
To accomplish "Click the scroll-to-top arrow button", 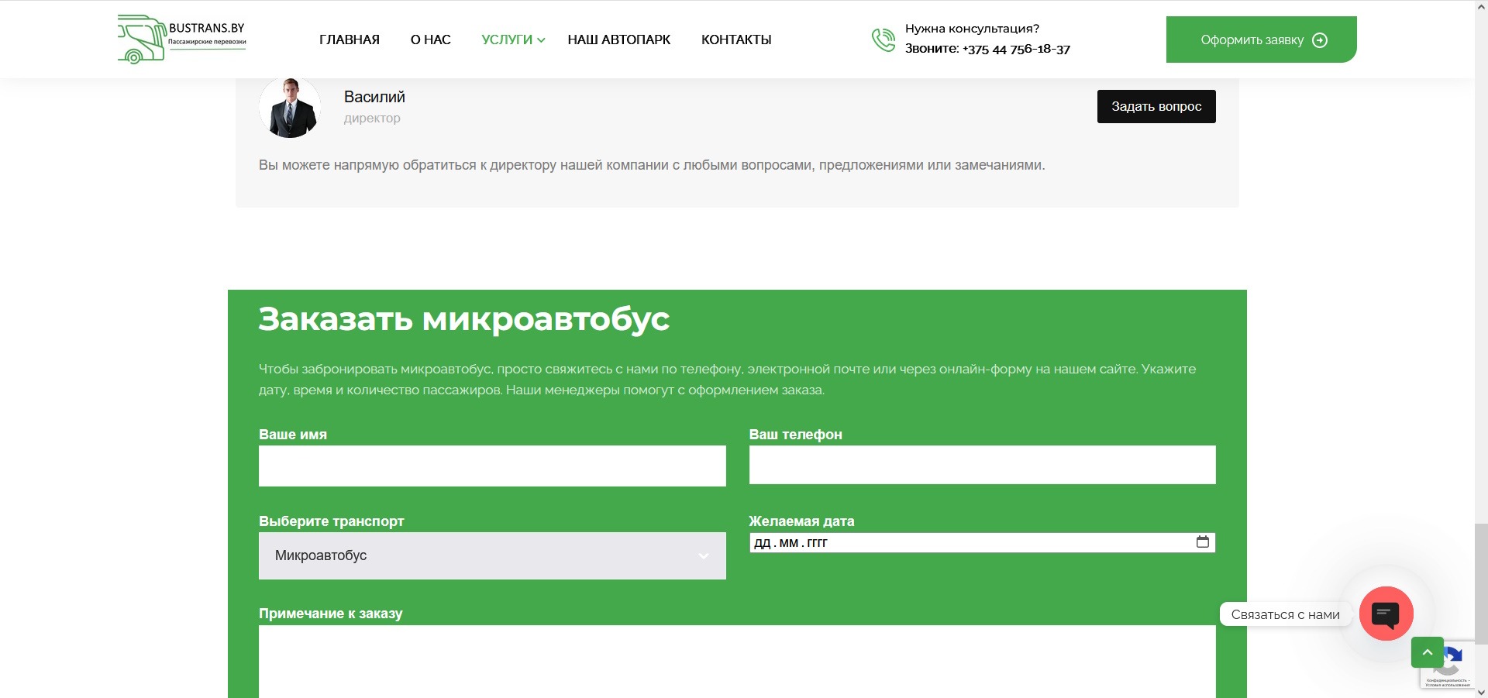I will pyautogui.click(x=1427, y=652).
